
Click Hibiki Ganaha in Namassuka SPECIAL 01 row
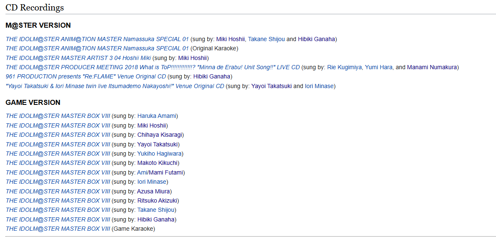317,39
